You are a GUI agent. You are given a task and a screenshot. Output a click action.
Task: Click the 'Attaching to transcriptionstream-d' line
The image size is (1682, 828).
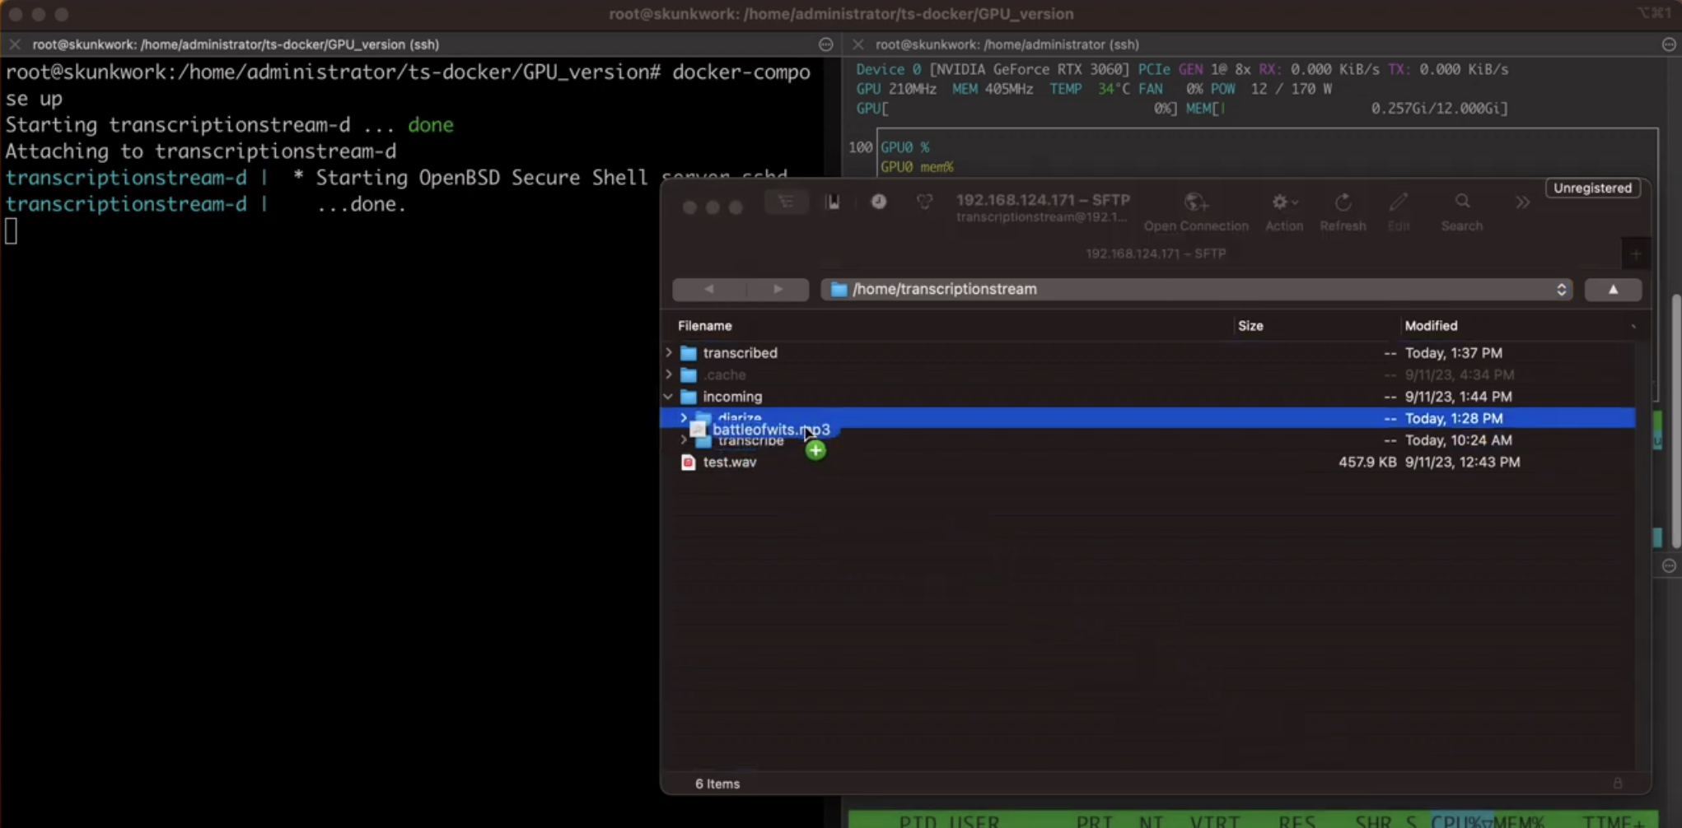click(x=201, y=151)
